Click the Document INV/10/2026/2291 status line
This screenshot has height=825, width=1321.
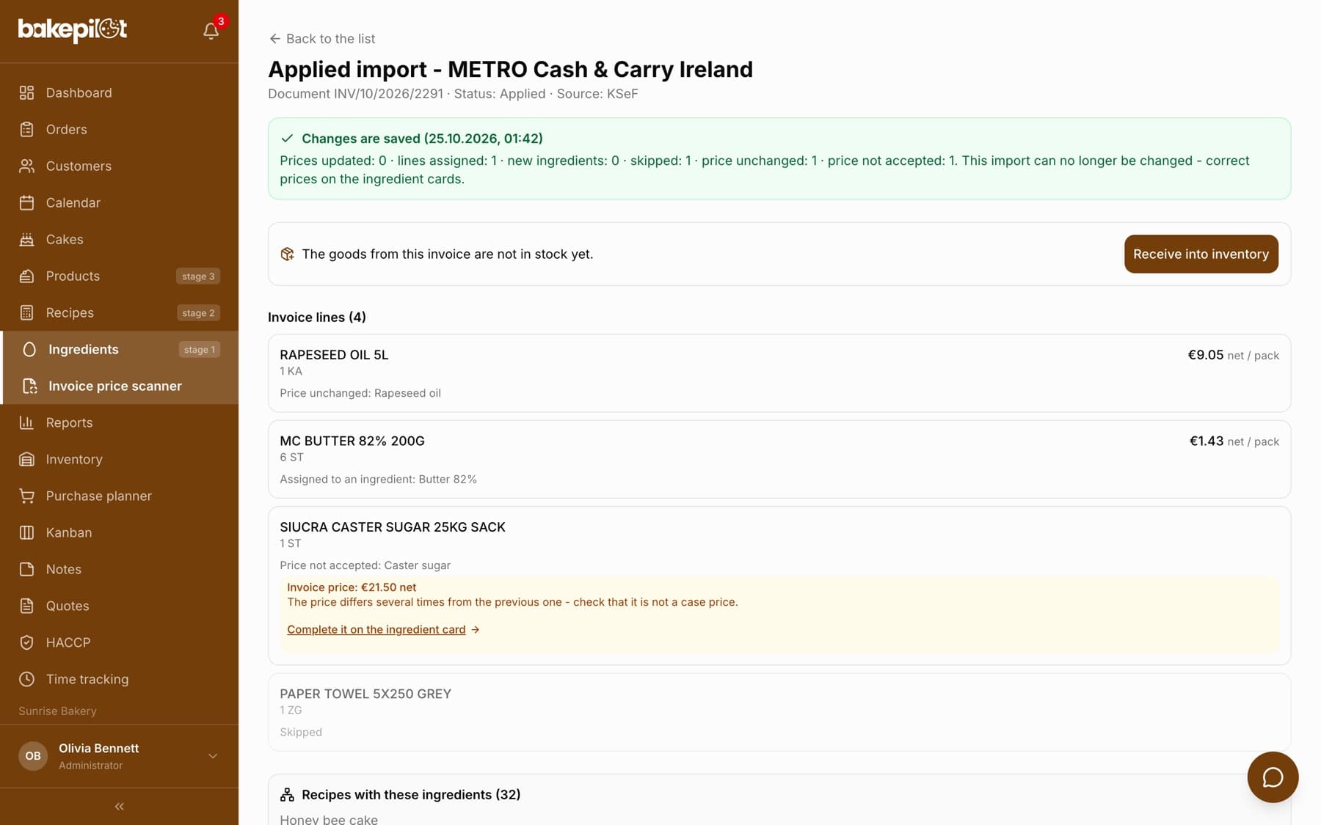pyautogui.click(x=453, y=94)
